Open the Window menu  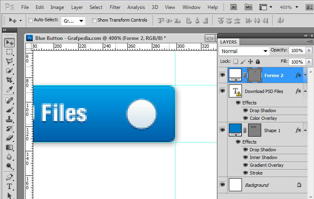(192, 7)
